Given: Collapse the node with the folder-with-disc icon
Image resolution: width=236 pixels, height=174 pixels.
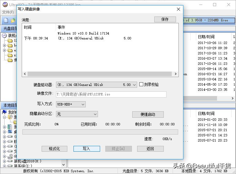Looking at the screenshot, I should pyautogui.click(x=5, y=117).
